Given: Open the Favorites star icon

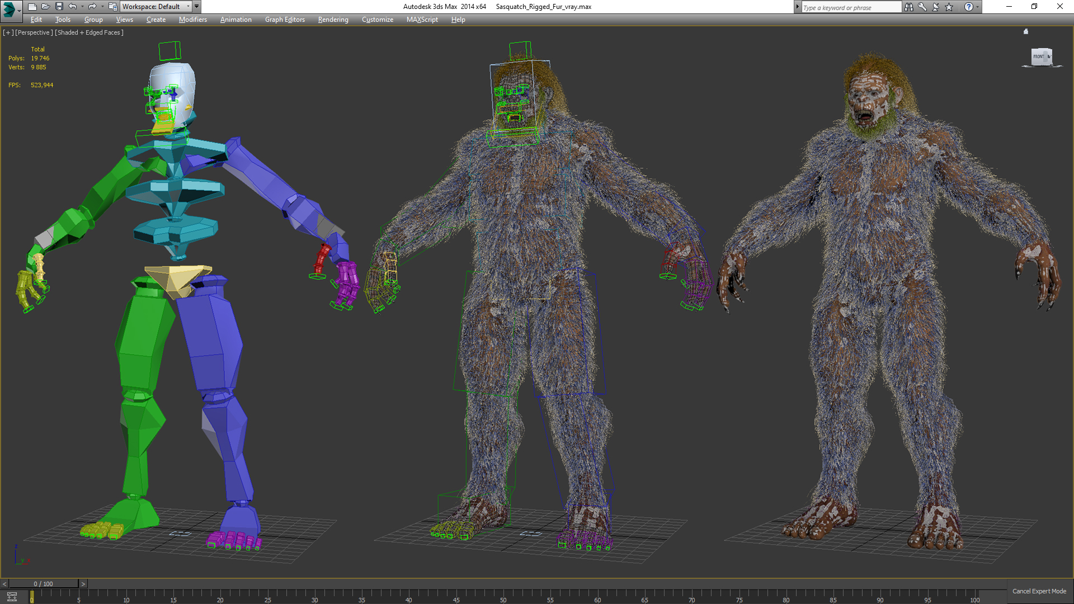Looking at the screenshot, I should coord(949,7).
